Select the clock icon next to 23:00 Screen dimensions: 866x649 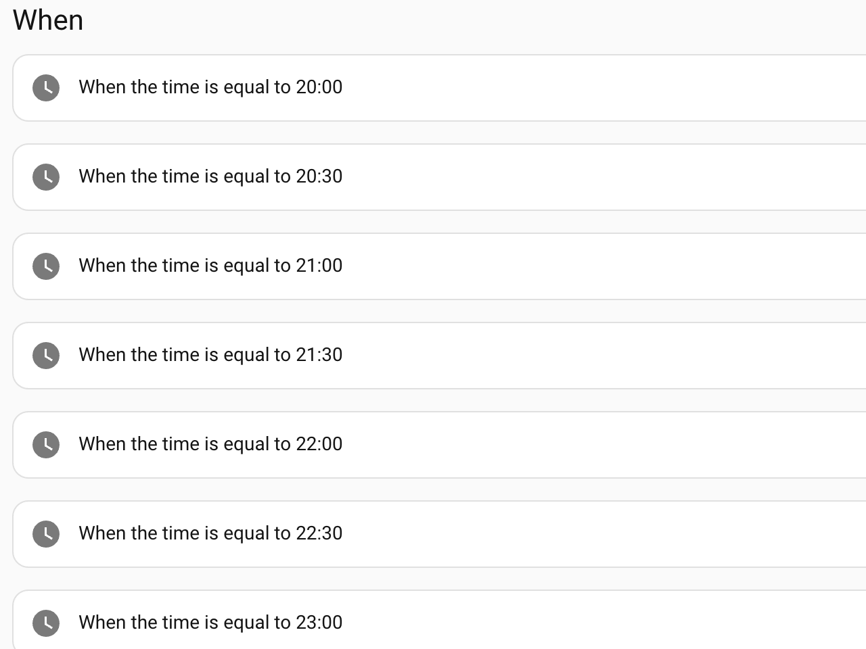coord(46,623)
